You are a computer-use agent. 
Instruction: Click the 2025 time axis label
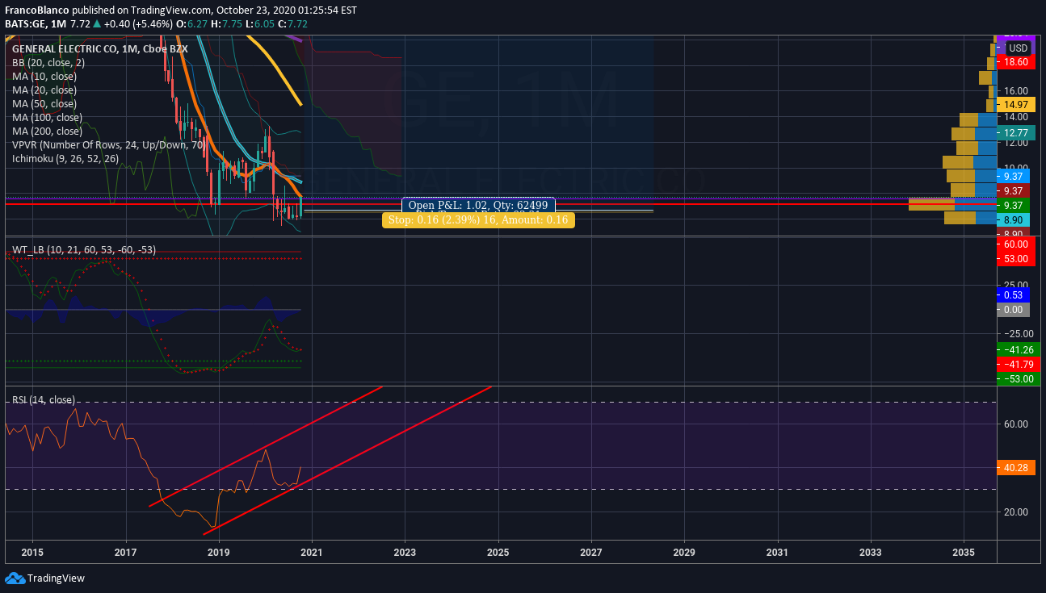pyautogui.click(x=498, y=553)
